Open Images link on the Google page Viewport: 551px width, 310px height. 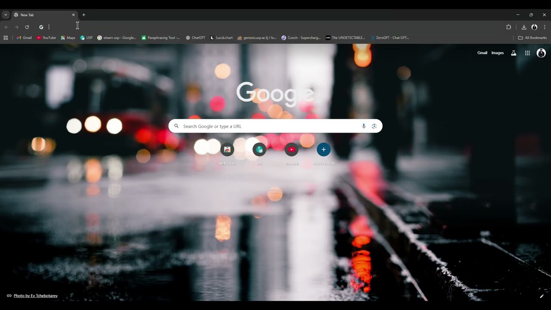tap(498, 53)
